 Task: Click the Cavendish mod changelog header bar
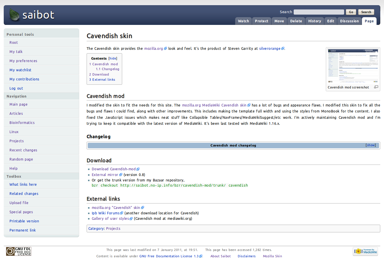coord(233,145)
